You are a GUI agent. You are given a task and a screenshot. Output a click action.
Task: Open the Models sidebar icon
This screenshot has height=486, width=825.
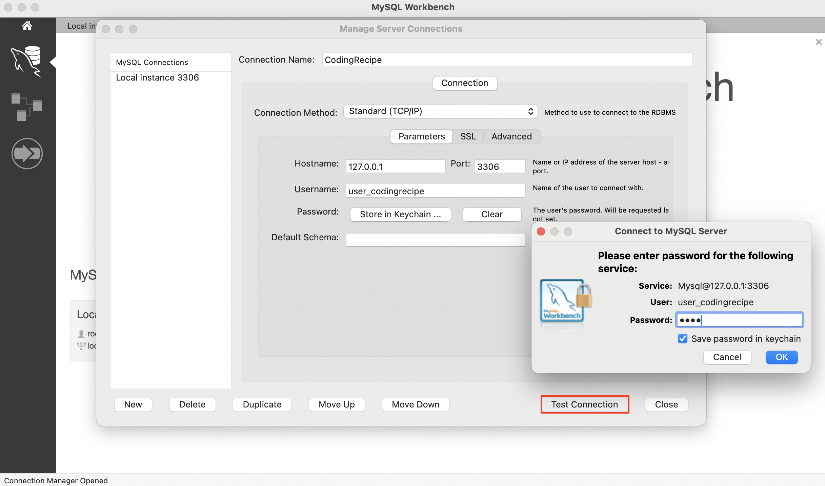(x=26, y=107)
